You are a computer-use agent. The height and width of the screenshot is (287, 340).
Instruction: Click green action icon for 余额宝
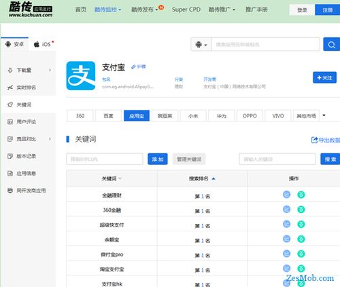301,239
